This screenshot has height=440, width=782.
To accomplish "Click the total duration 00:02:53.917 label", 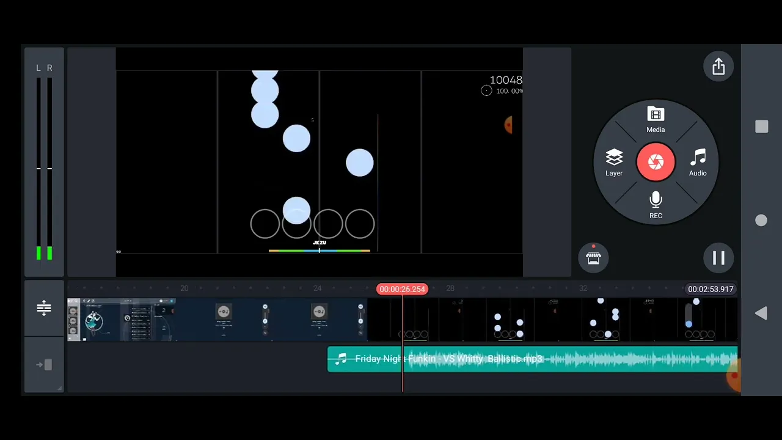I will [x=711, y=289].
